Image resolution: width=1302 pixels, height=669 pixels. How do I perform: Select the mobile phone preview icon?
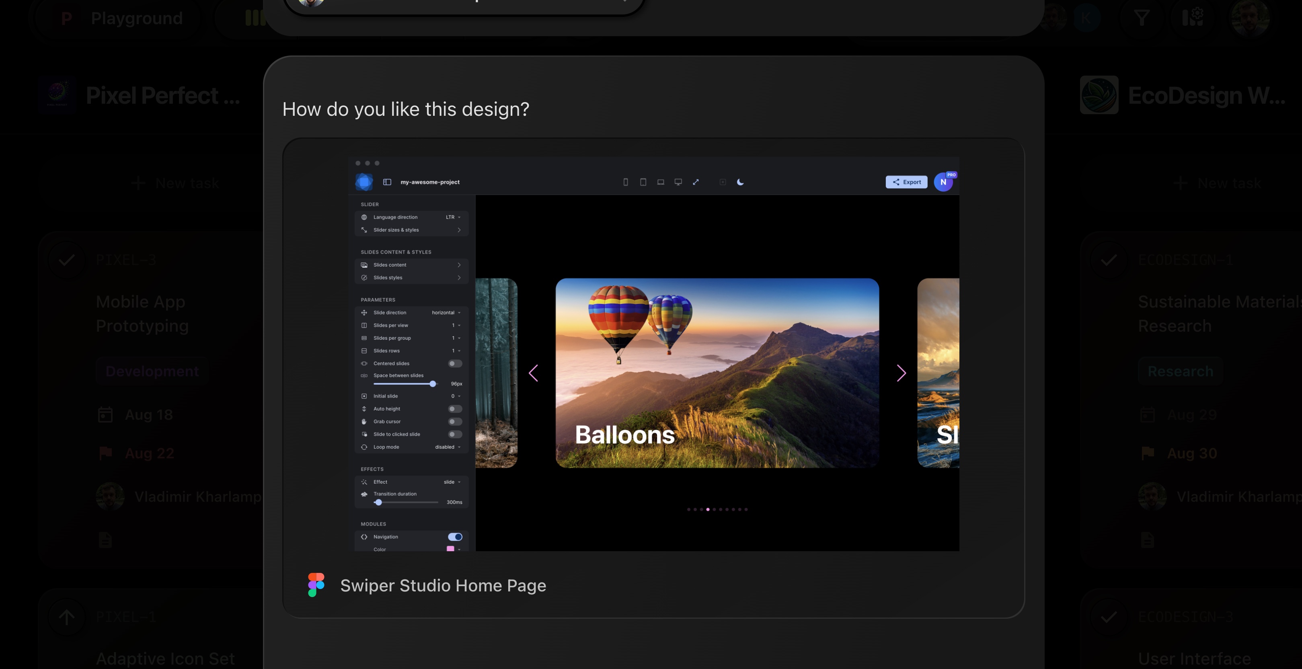pos(625,182)
